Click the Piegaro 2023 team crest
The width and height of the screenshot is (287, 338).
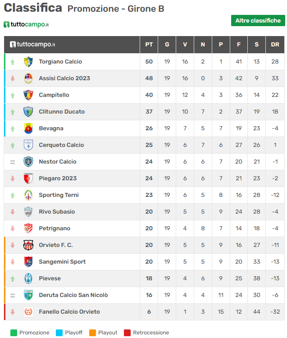(28, 178)
